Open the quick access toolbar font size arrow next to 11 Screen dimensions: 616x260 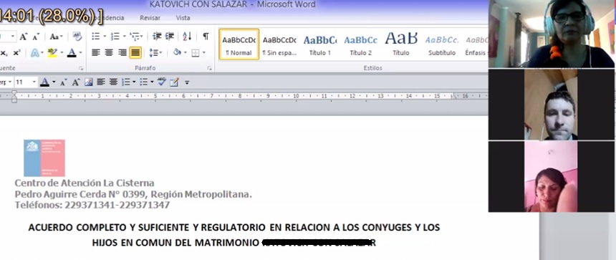[x=34, y=82]
